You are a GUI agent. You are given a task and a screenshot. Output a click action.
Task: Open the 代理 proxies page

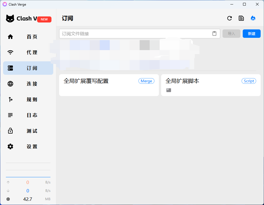coord(28,52)
